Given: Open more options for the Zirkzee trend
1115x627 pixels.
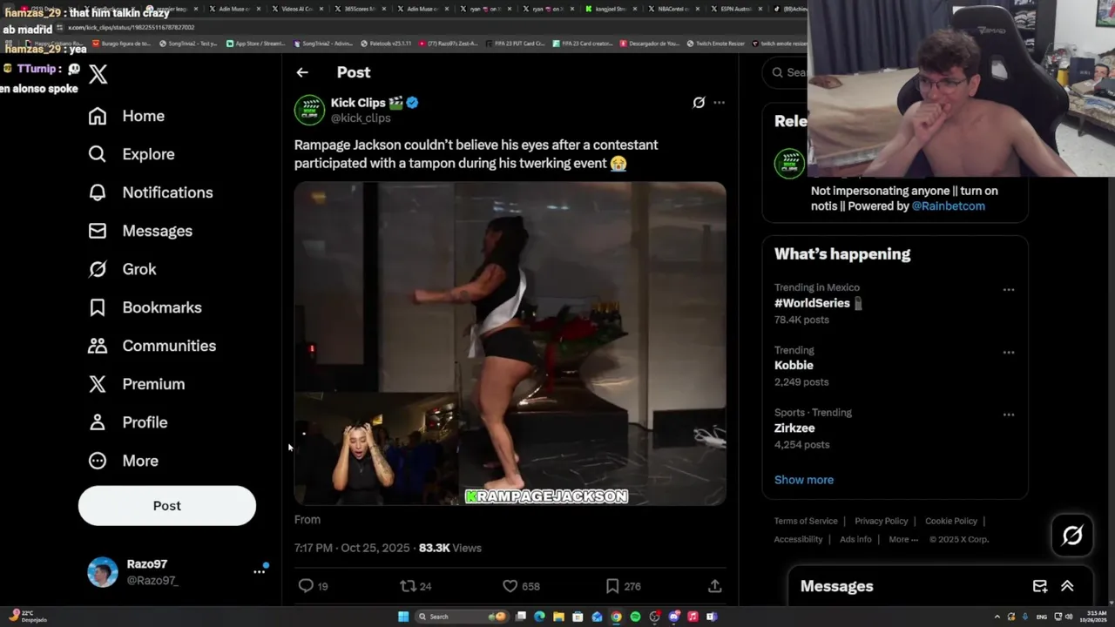Looking at the screenshot, I should (1009, 415).
